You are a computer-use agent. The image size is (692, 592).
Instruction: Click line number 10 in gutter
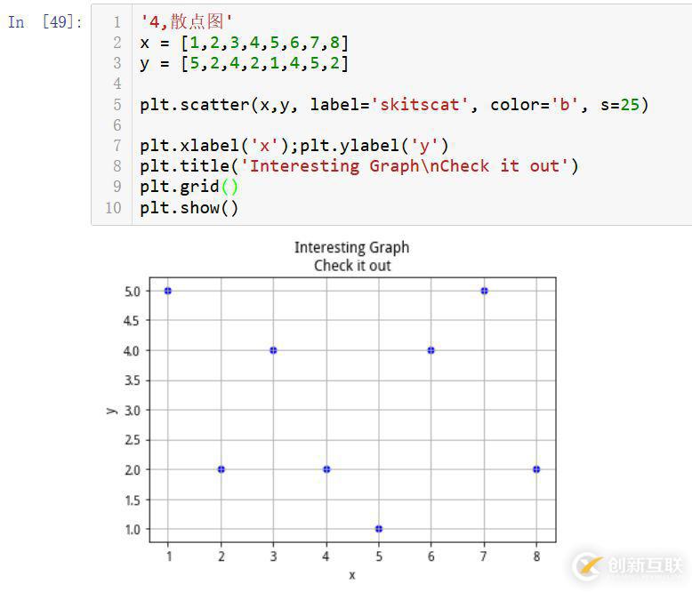click(x=113, y=208)
